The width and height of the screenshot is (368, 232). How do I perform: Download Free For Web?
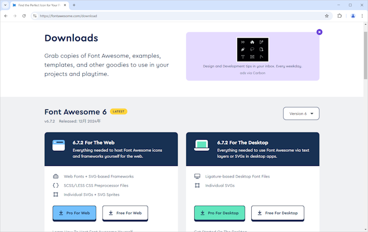pos(125,213)
